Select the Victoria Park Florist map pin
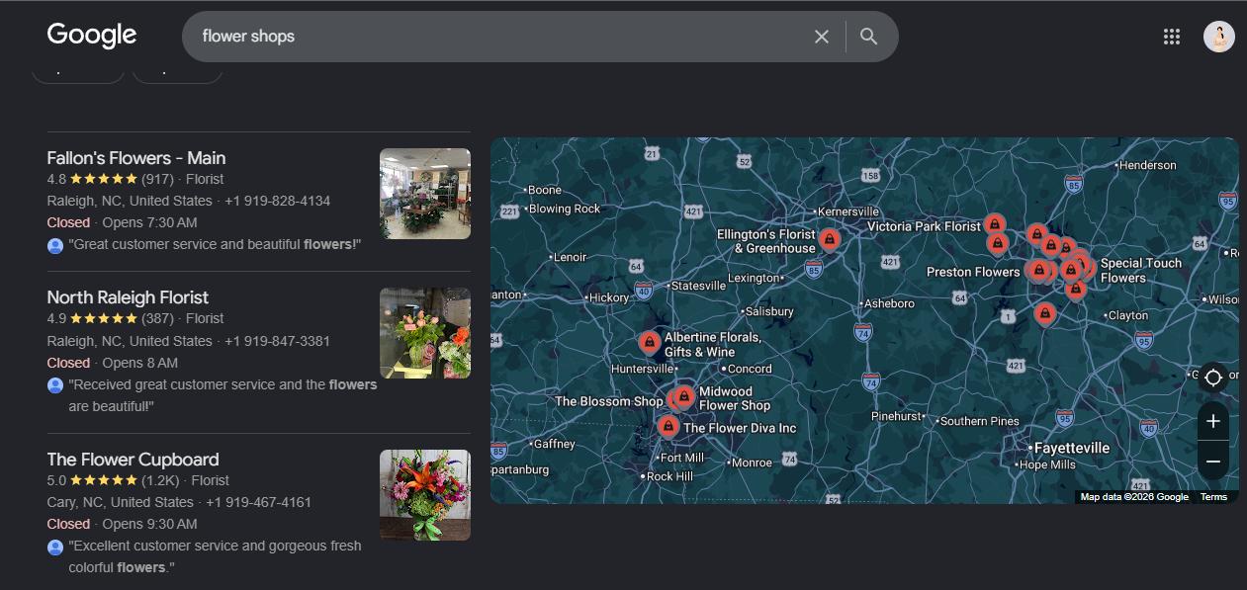This screenshot has width=1247, height=590. [x=995, y=225]
